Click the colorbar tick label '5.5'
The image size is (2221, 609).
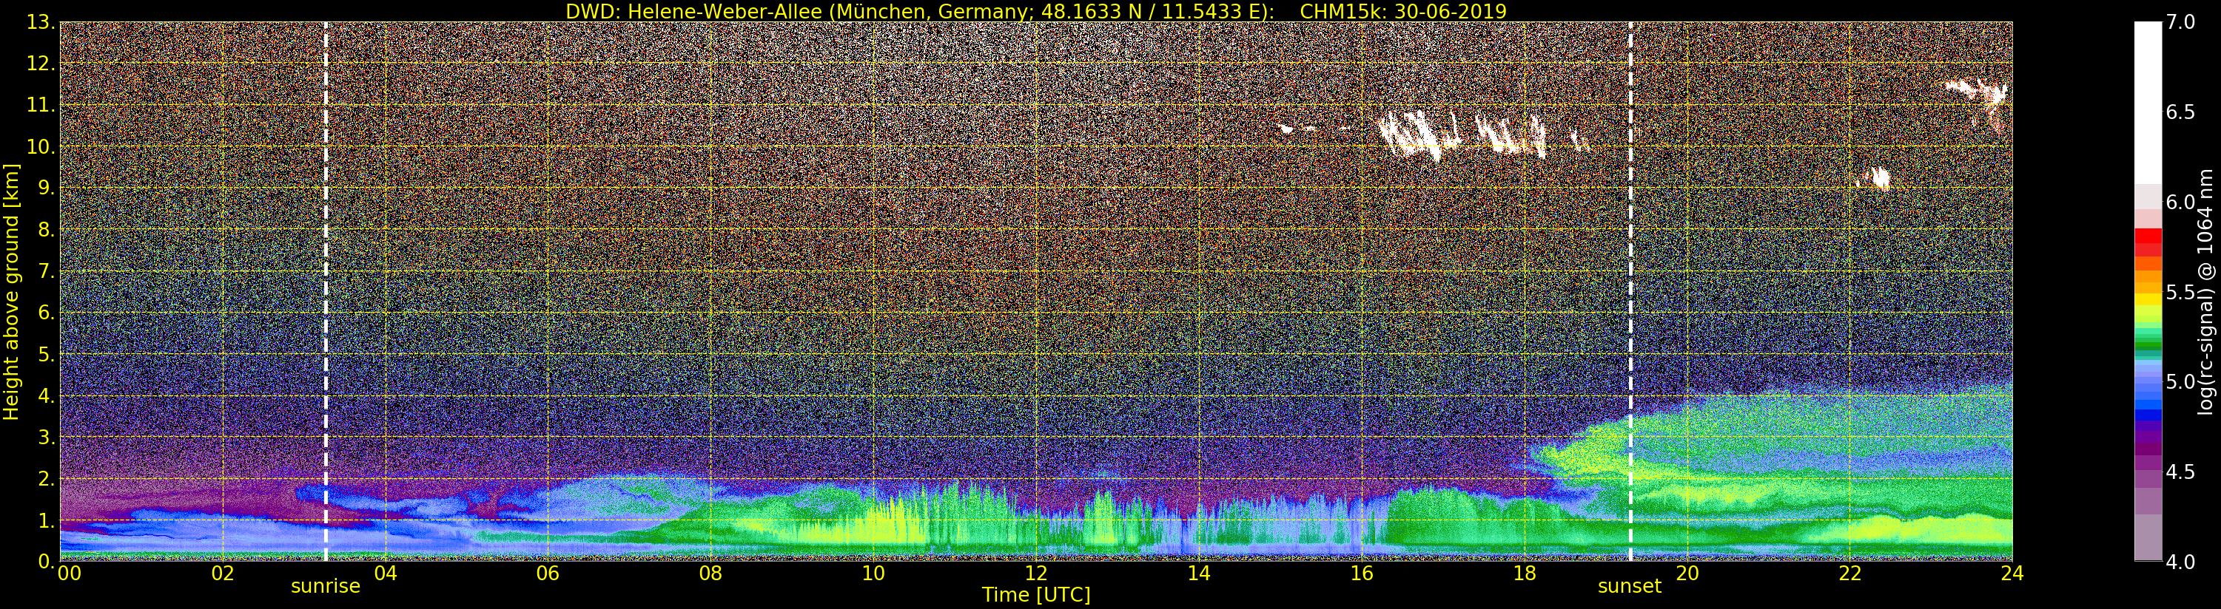(2180, 292)
